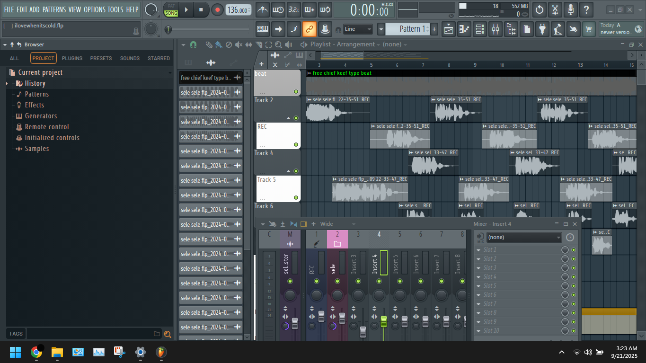
Task: Click the Insert 4 volume fader
Action: point(383,321)
